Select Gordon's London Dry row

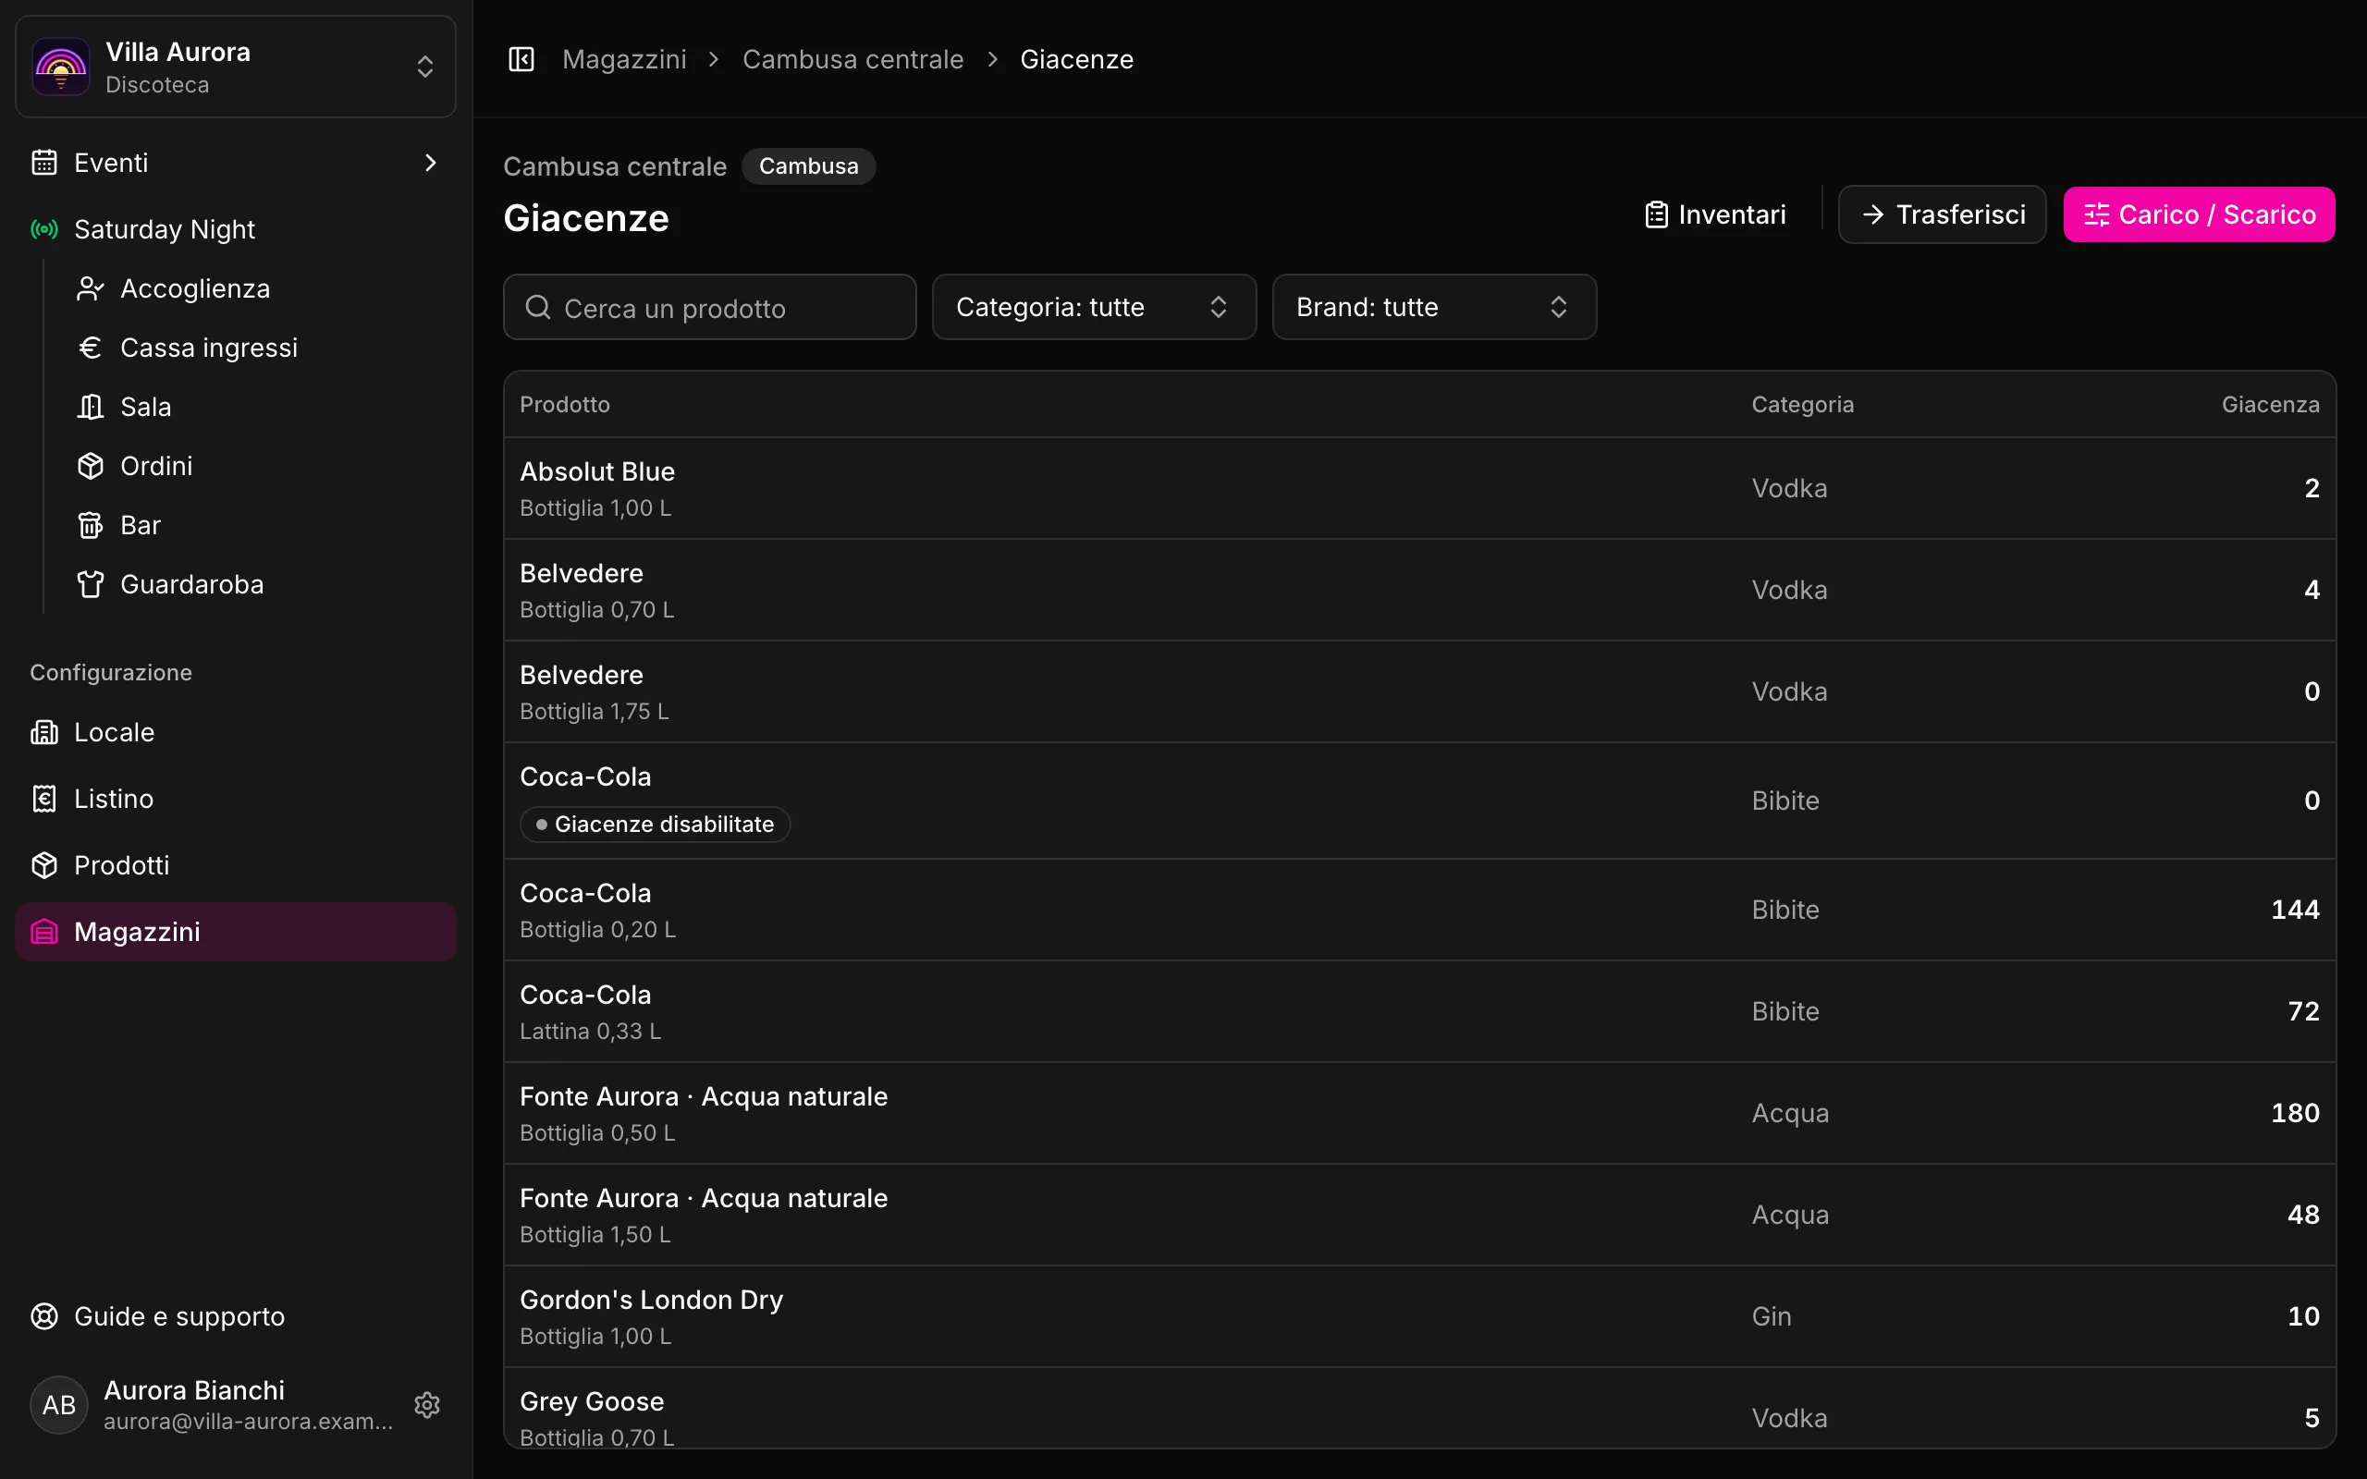point(1419,1315)
